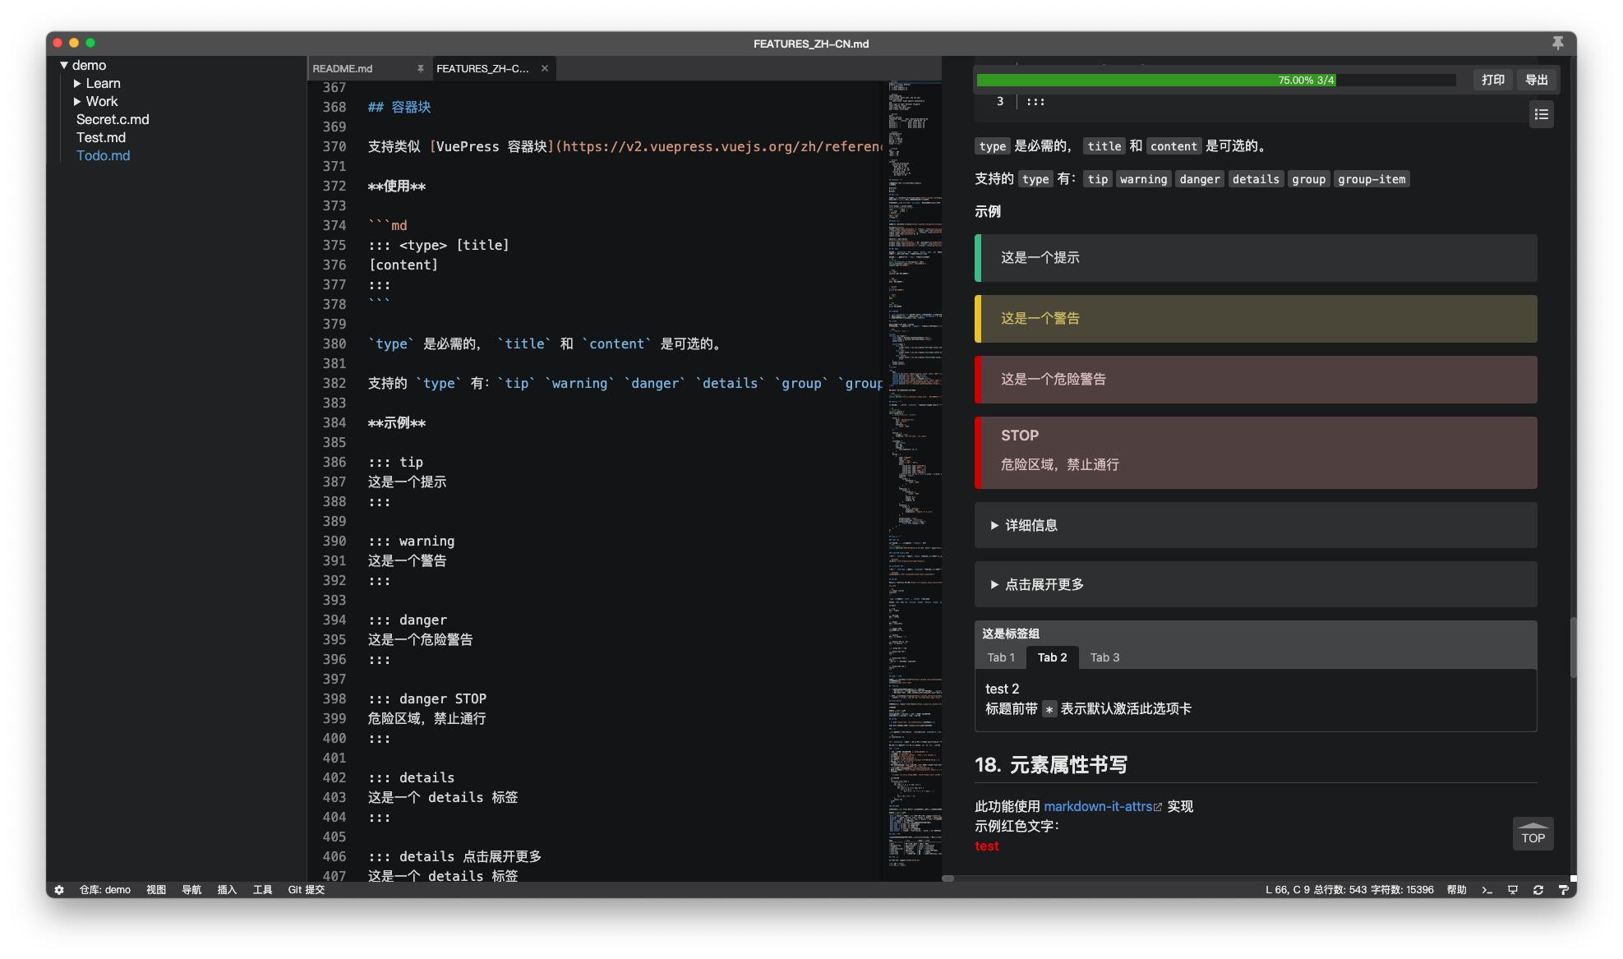Click the presentation screen icon

coord(1513,889)
